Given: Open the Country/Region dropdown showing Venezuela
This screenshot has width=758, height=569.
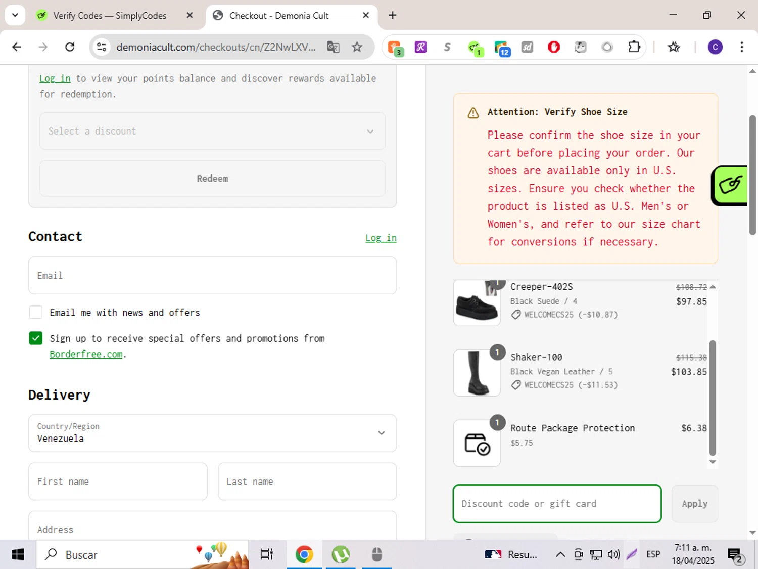Looking at the screenshot, I should [x=213, y=433].
